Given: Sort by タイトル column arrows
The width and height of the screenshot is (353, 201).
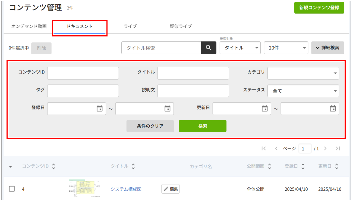Looking at the screenshot, I should click(x=133, y=166).
